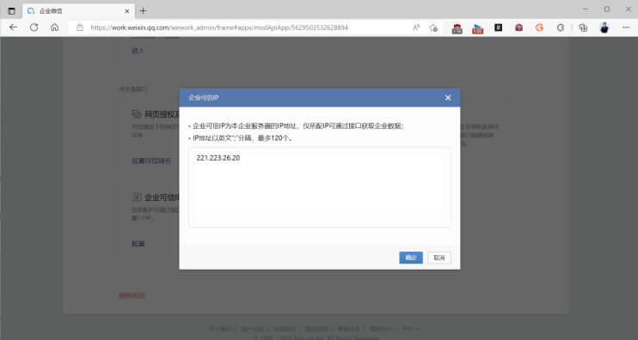Focus the trusted IP address text area
Screen dimensions: 638x340
coord(319,187)
